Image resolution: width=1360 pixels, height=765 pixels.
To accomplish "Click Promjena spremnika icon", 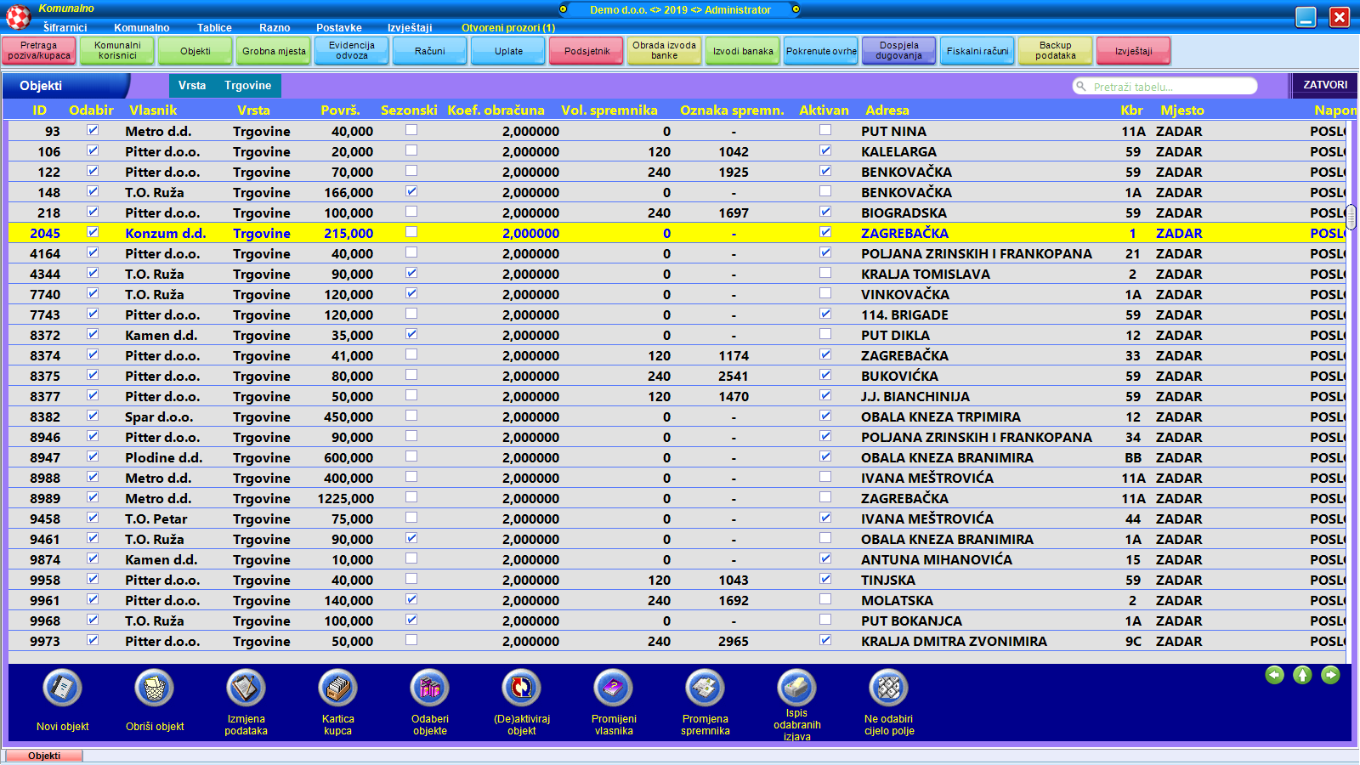I will point(705,688).
